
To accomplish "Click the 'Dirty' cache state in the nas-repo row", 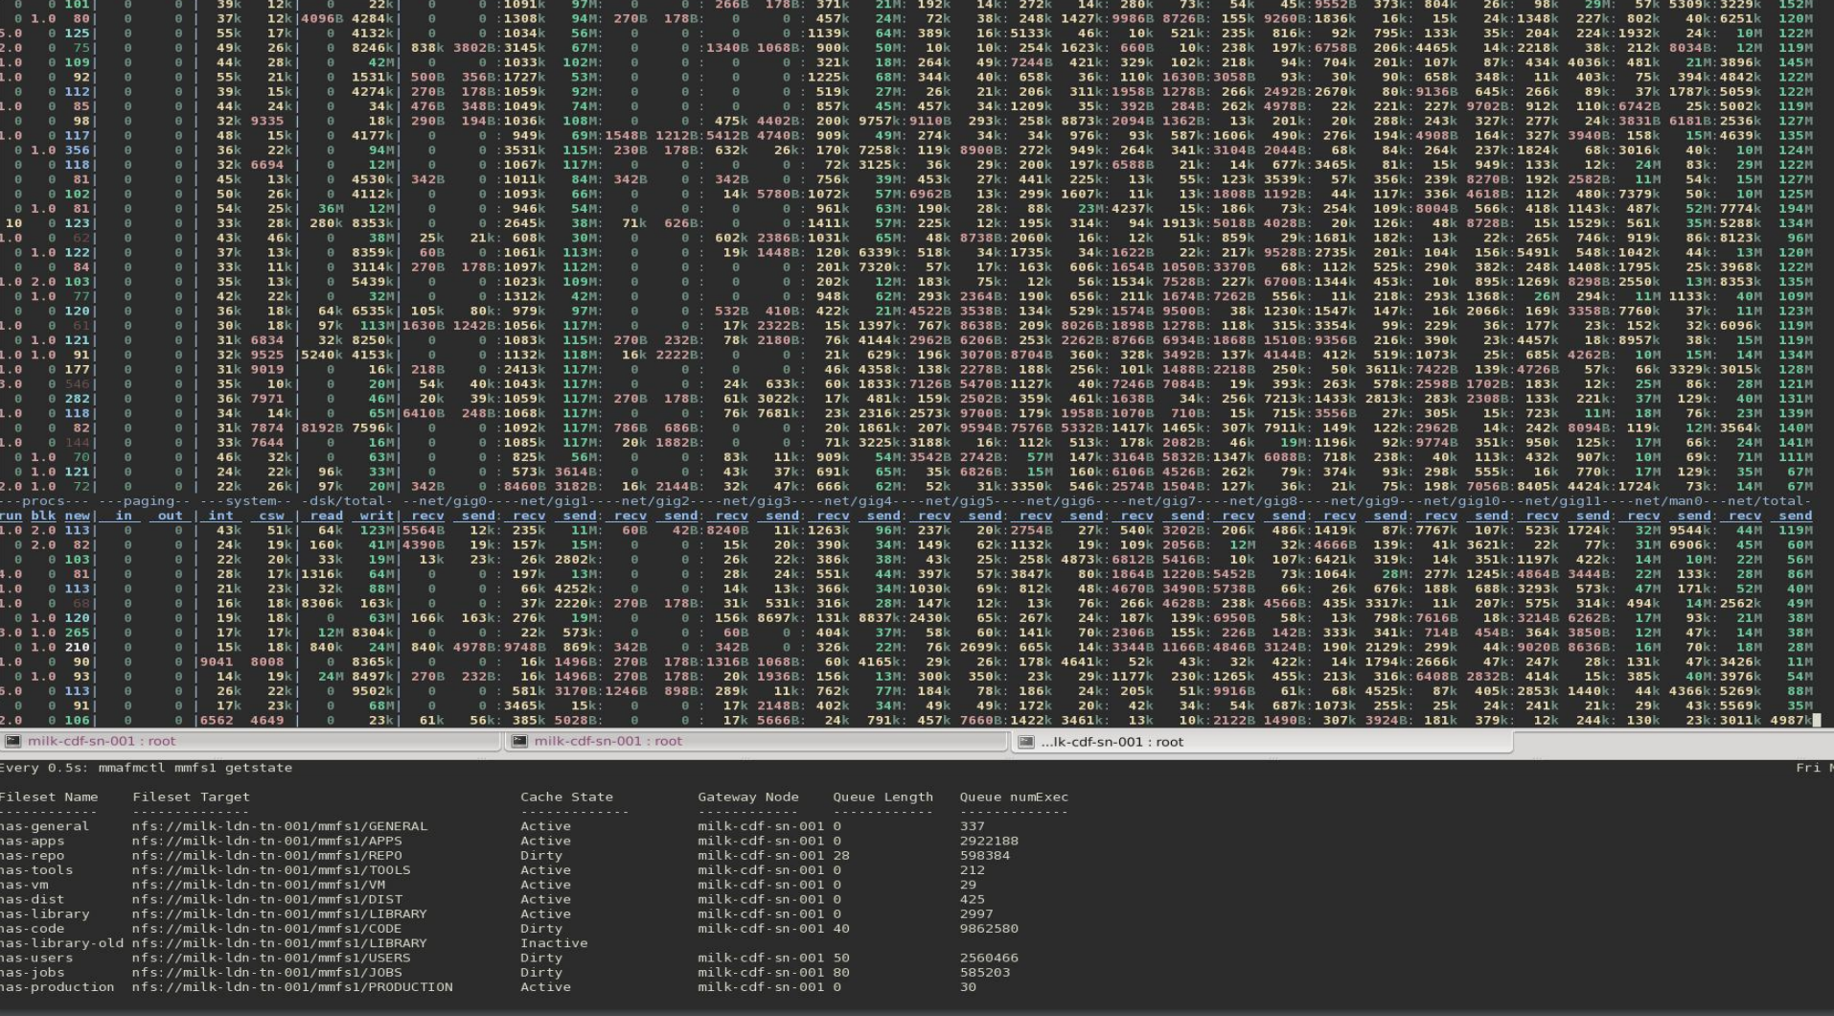I will coord(541,856).
